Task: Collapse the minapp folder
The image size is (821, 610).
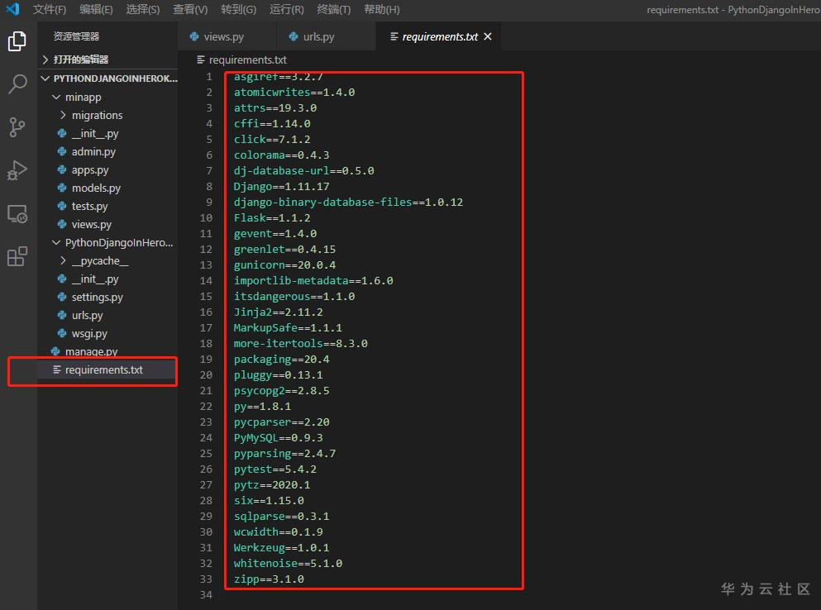Action: [x=56, y=97]
